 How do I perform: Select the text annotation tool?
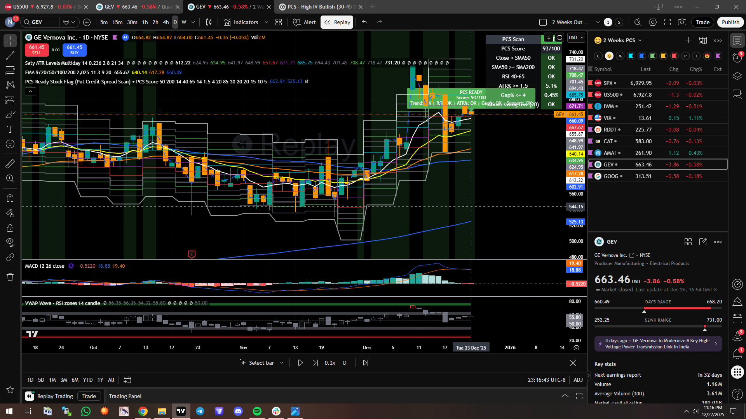(x=10, y=129)
